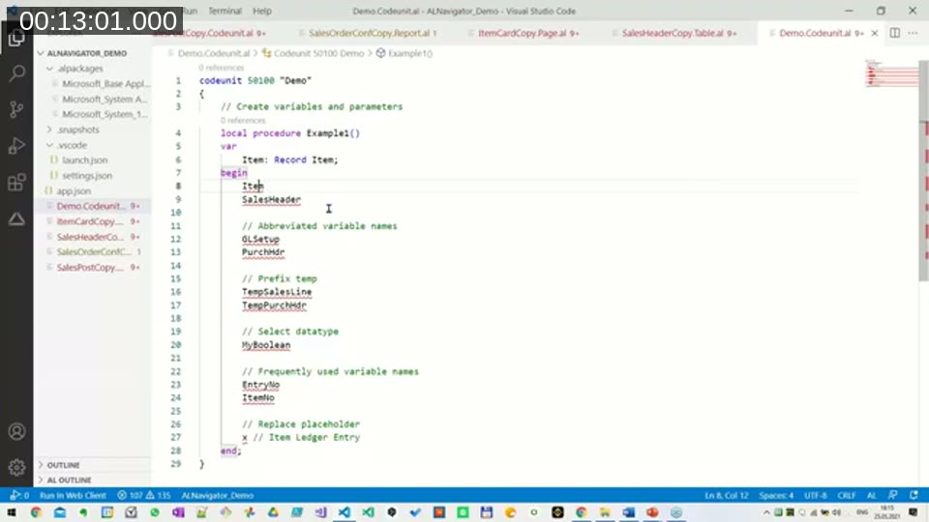The image size is (929, 522).
Task: Switch to the SalesOrderConfCopy.Report.al tab
Action: click(x=372, y=33)
